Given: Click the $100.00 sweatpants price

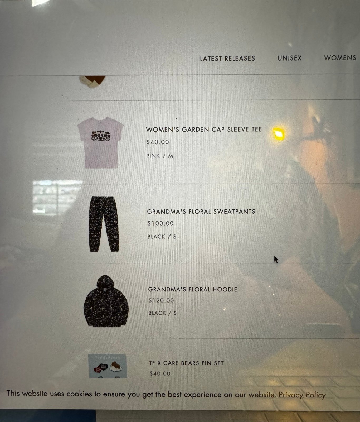Looking at the screenshot, I should [x=160, y=223].
